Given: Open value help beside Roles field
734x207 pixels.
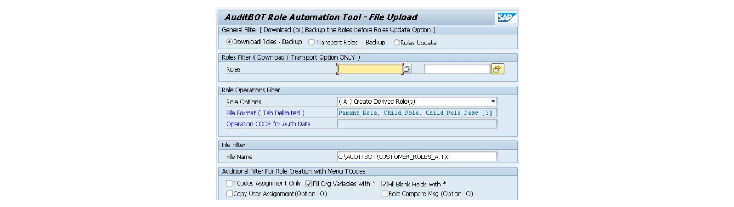Looking at the screenshot, I should point(407,69).
